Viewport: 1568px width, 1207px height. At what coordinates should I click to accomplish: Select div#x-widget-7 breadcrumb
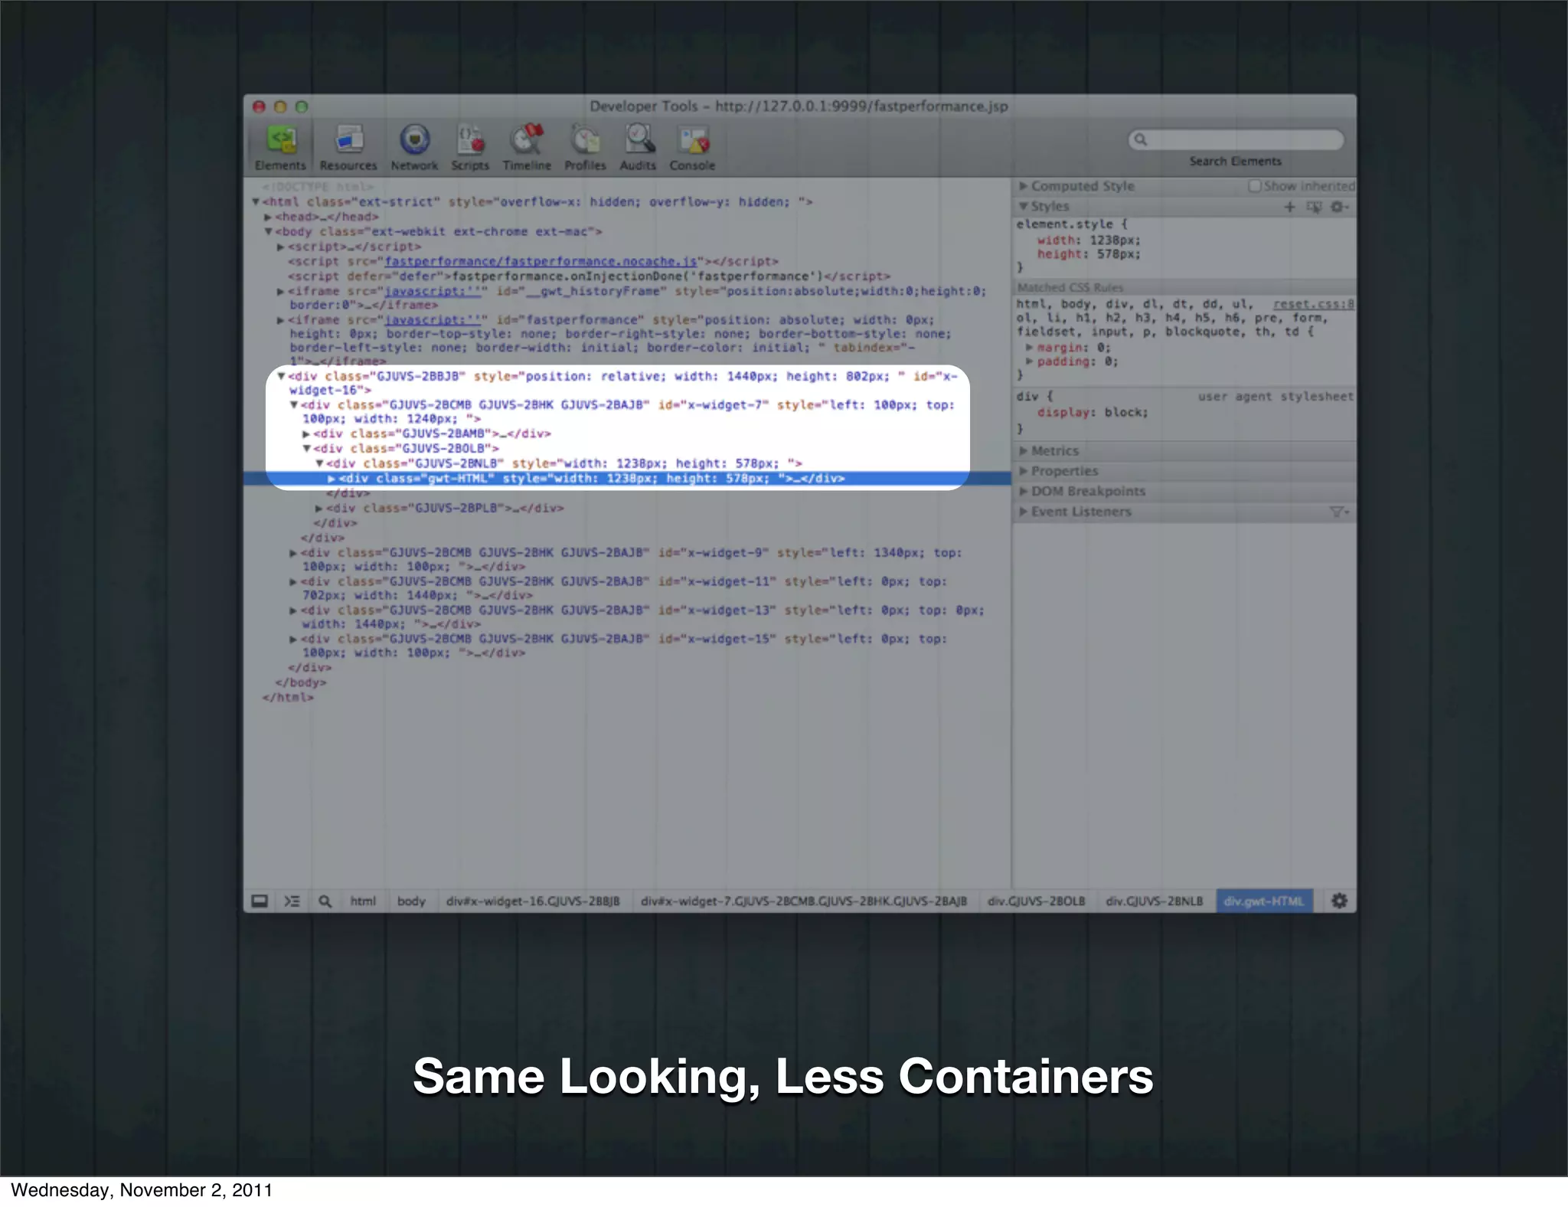pos(804,901)
